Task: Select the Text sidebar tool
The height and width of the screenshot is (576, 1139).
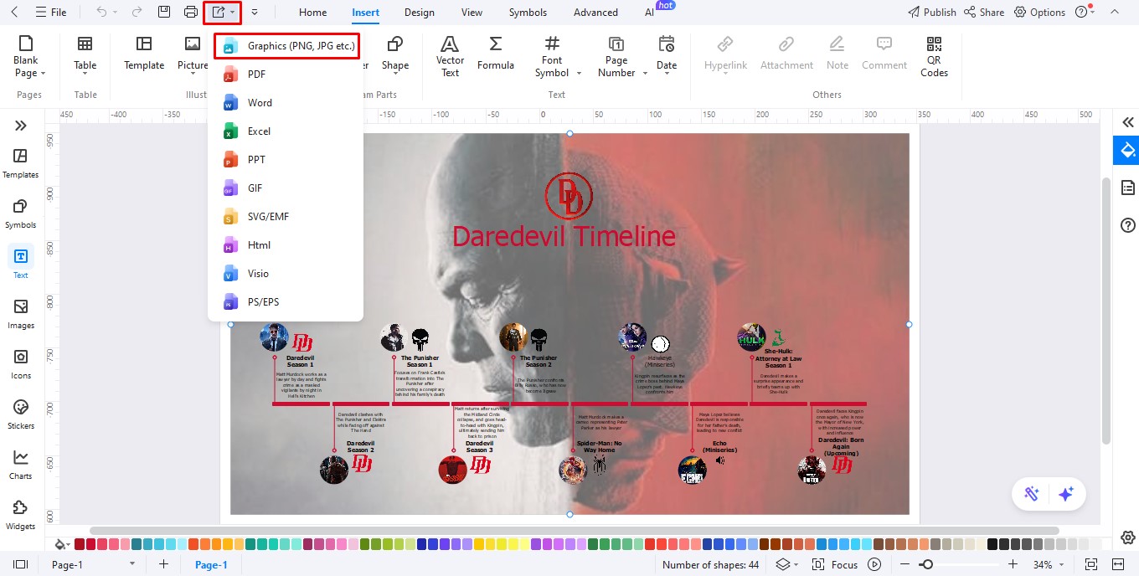Action: click(x=21, y=263)
